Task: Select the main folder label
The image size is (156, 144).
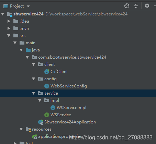Action: click(x=31, y=43)
